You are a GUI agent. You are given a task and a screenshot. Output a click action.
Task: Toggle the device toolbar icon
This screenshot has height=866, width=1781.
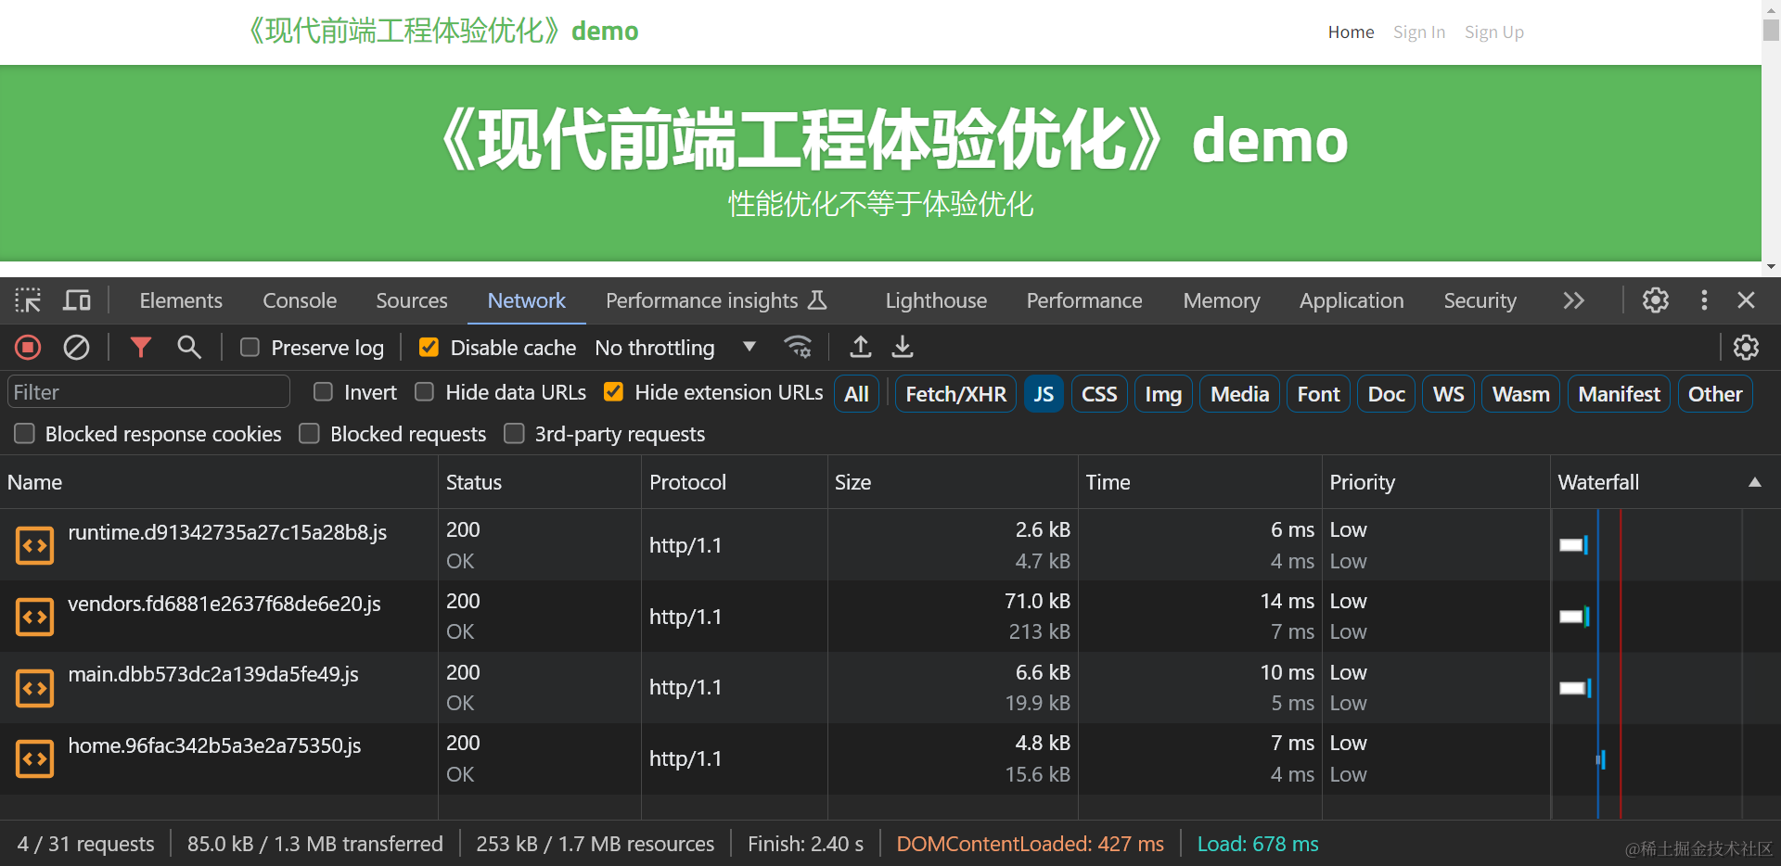pyautogui.click(x=77, y=300)
